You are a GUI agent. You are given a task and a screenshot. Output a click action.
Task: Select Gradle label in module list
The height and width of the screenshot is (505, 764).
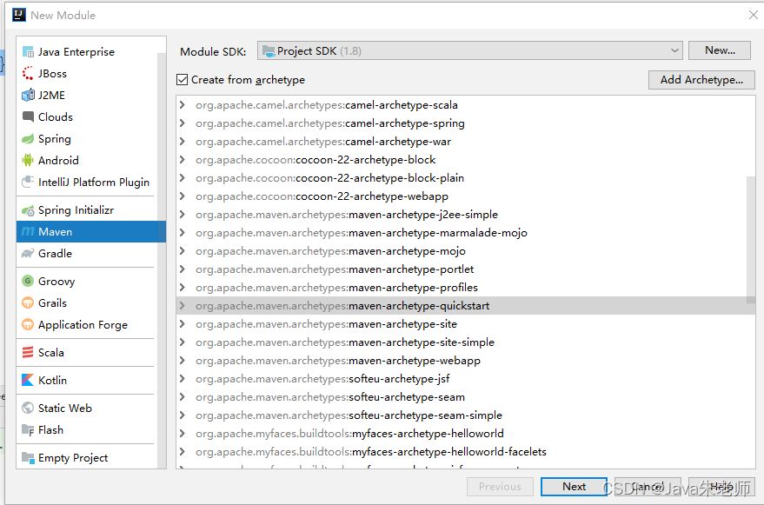(55, 254)
